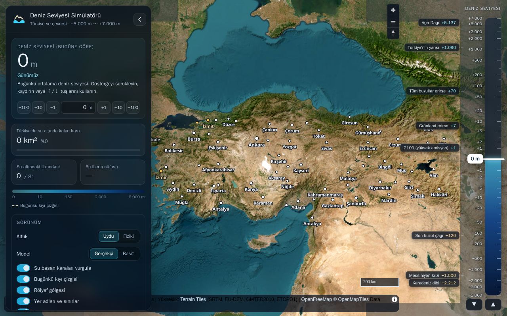Click the Deniz Seviyesi Simülatörü logo icon
This screenshot has height=316, width=507.
pos(19,19)
